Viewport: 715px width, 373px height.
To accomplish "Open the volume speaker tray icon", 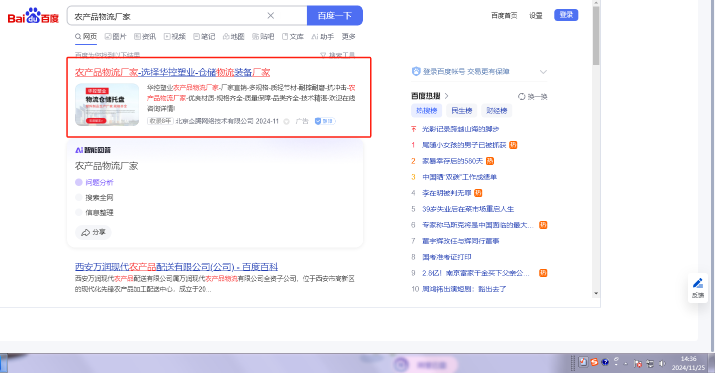I will (662, 363).
